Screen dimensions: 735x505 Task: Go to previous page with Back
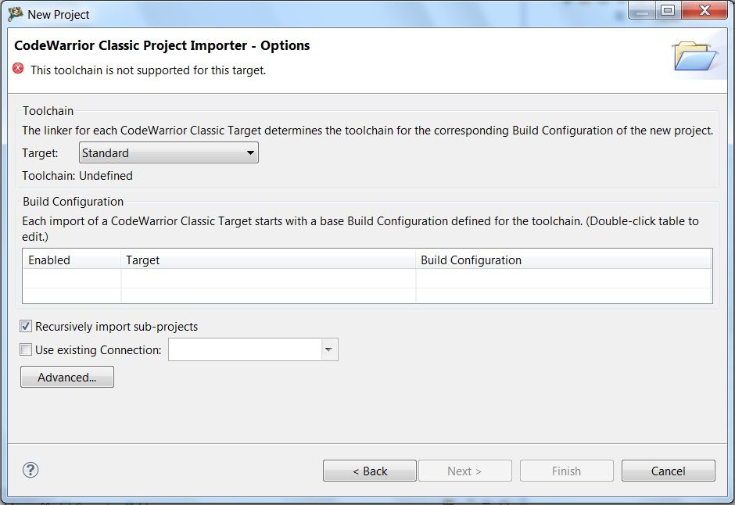coord(370,471)
